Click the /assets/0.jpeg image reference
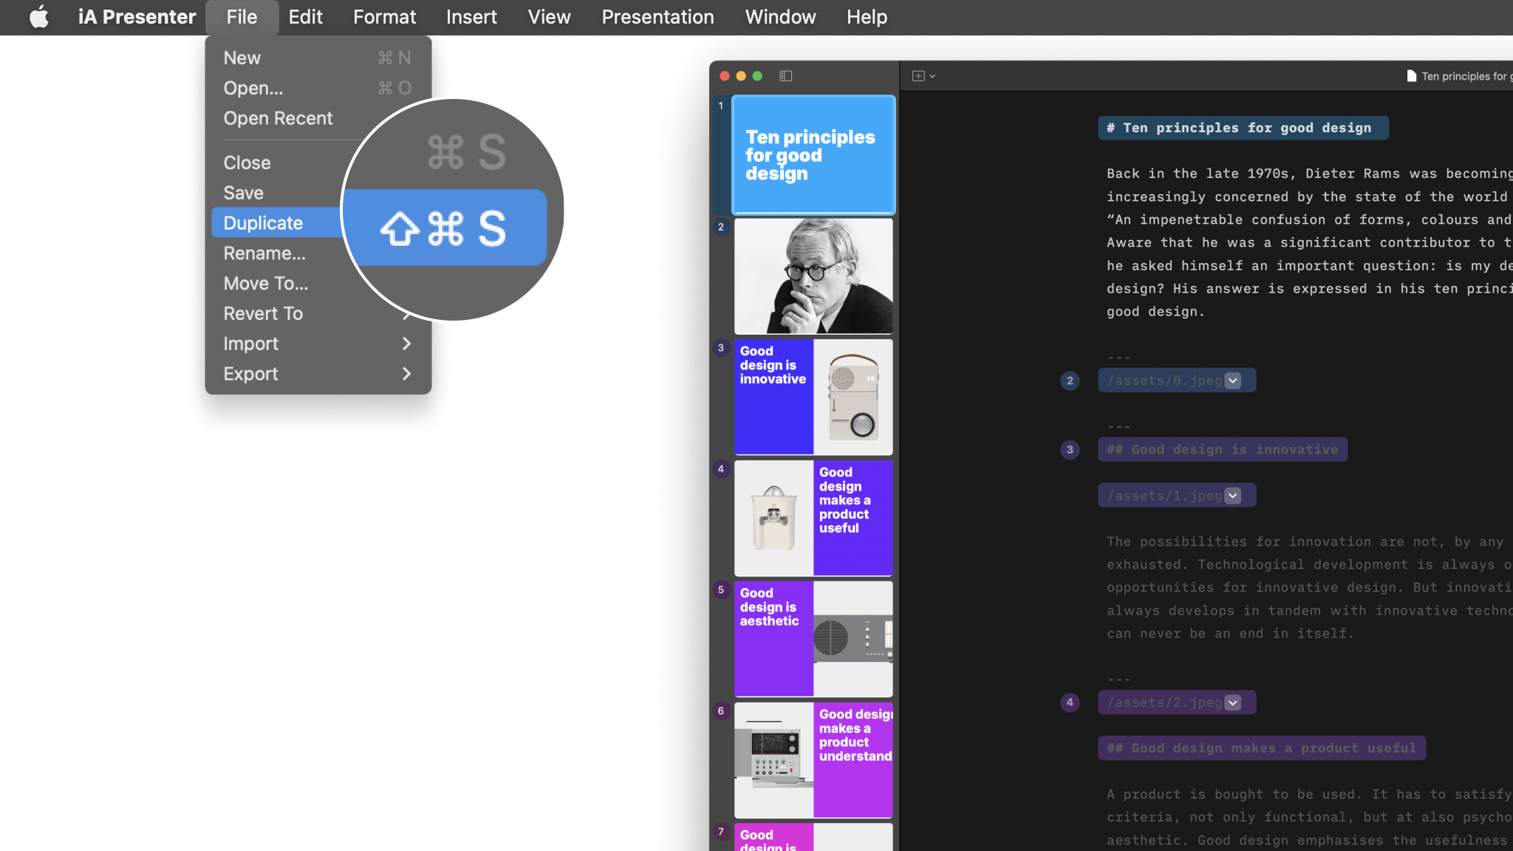Screen dimensions: 1513x851 tap(1164, 380)
